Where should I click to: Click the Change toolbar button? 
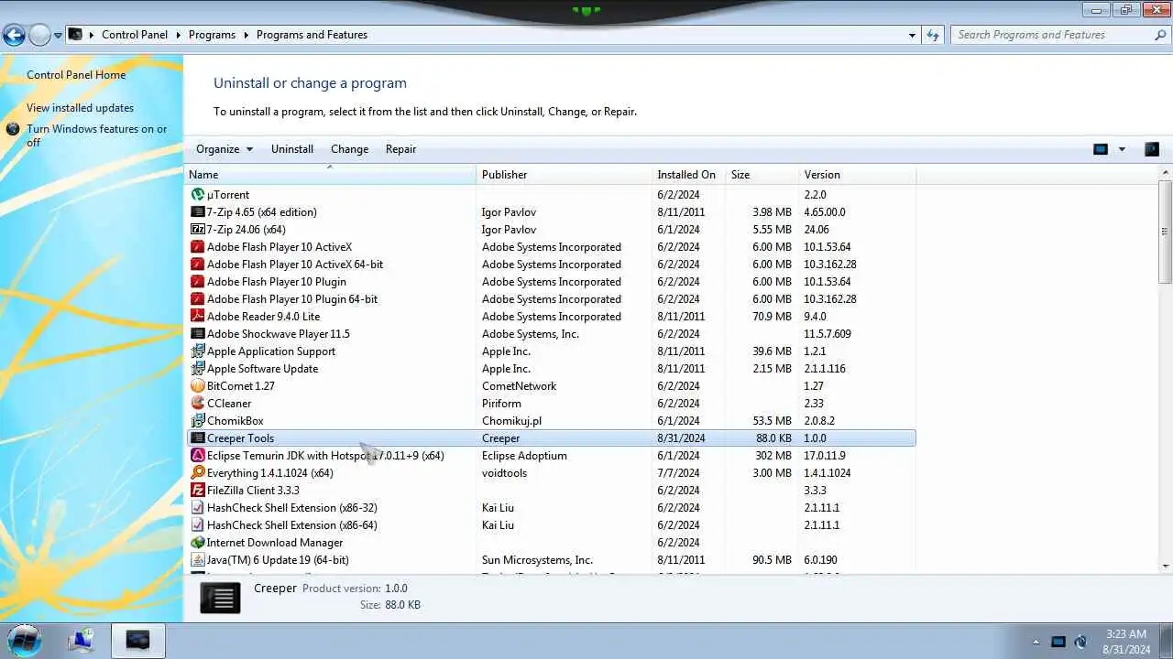(x=349, y=149)
